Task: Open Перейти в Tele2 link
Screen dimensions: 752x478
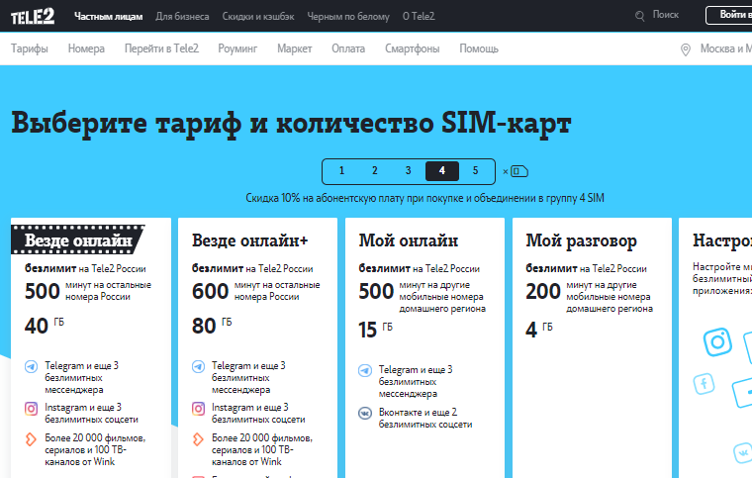Action: (161, 48)
